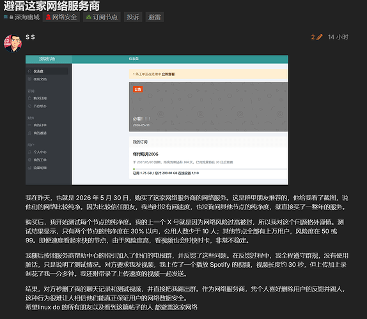Click the 14 小时 post timestamp
This screenshot has height=319, width=367.
[338, 37]
